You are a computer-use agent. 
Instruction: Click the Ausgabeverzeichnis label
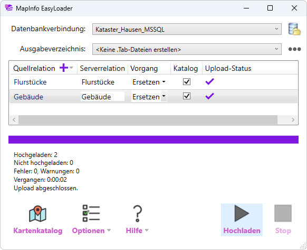[53, 49]
